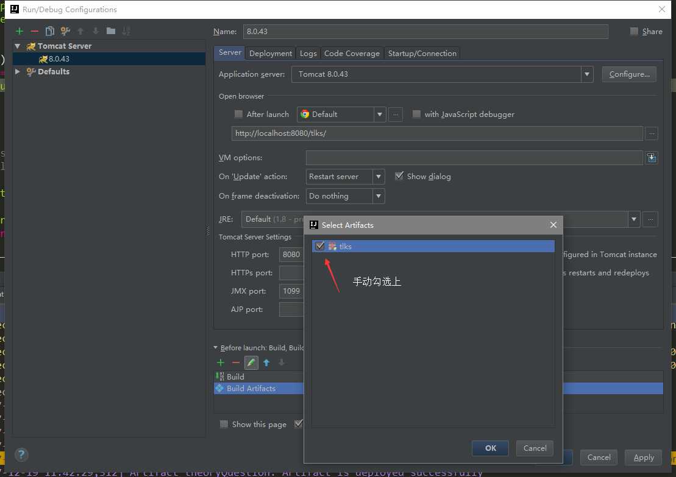Open JRE dropdown arrow
Image resolution: width=676 pixels, height=477 pixels.
tap(634, 219)
